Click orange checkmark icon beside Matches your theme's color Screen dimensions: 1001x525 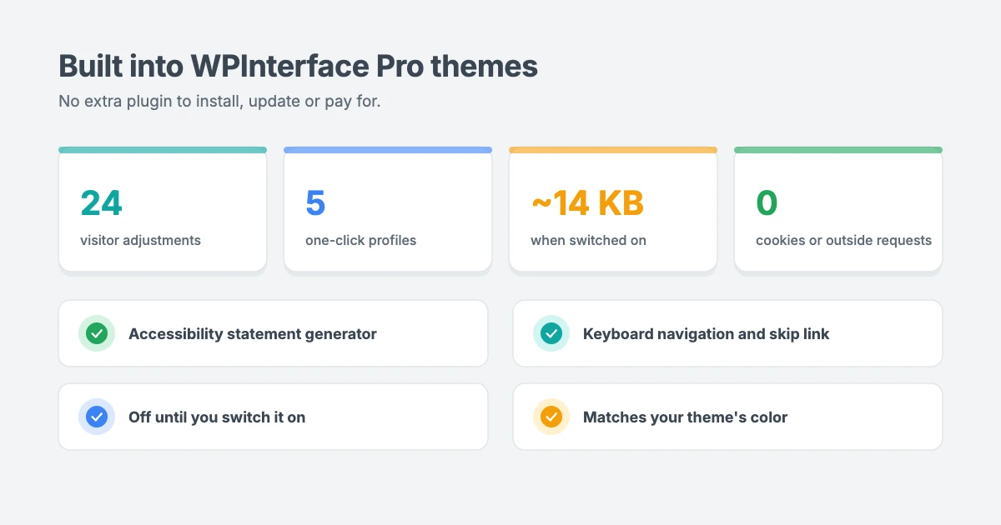click(x=551, y=417)
